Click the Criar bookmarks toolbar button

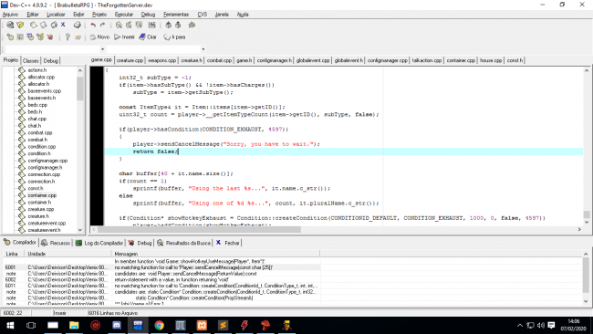148,37
